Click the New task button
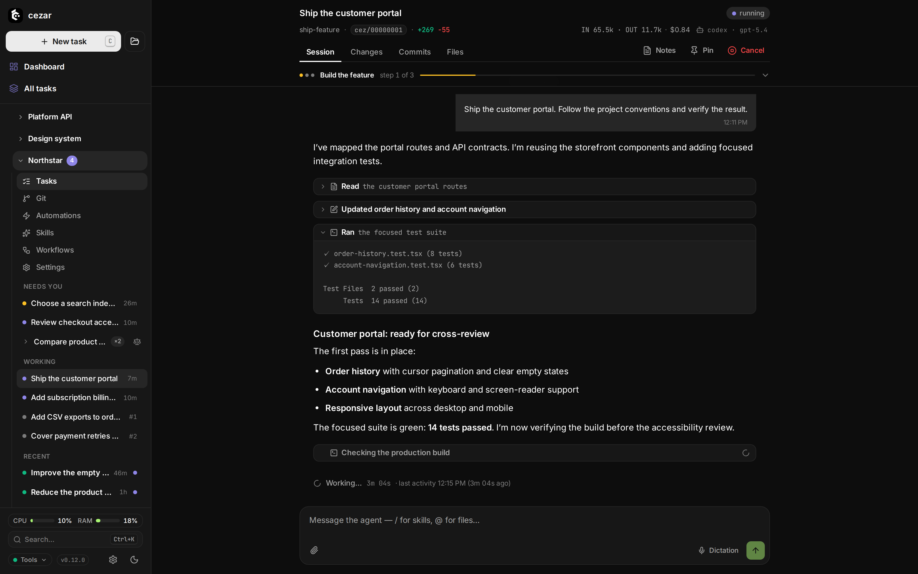918x574 pixels. pyautogui.click(x=63, y=41)
